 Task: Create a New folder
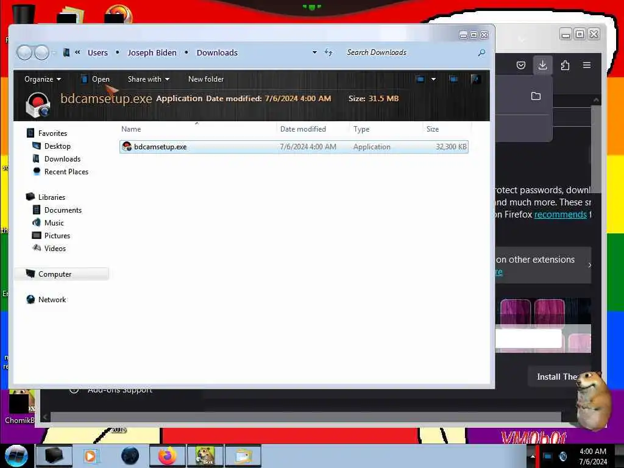click(206, 79)
